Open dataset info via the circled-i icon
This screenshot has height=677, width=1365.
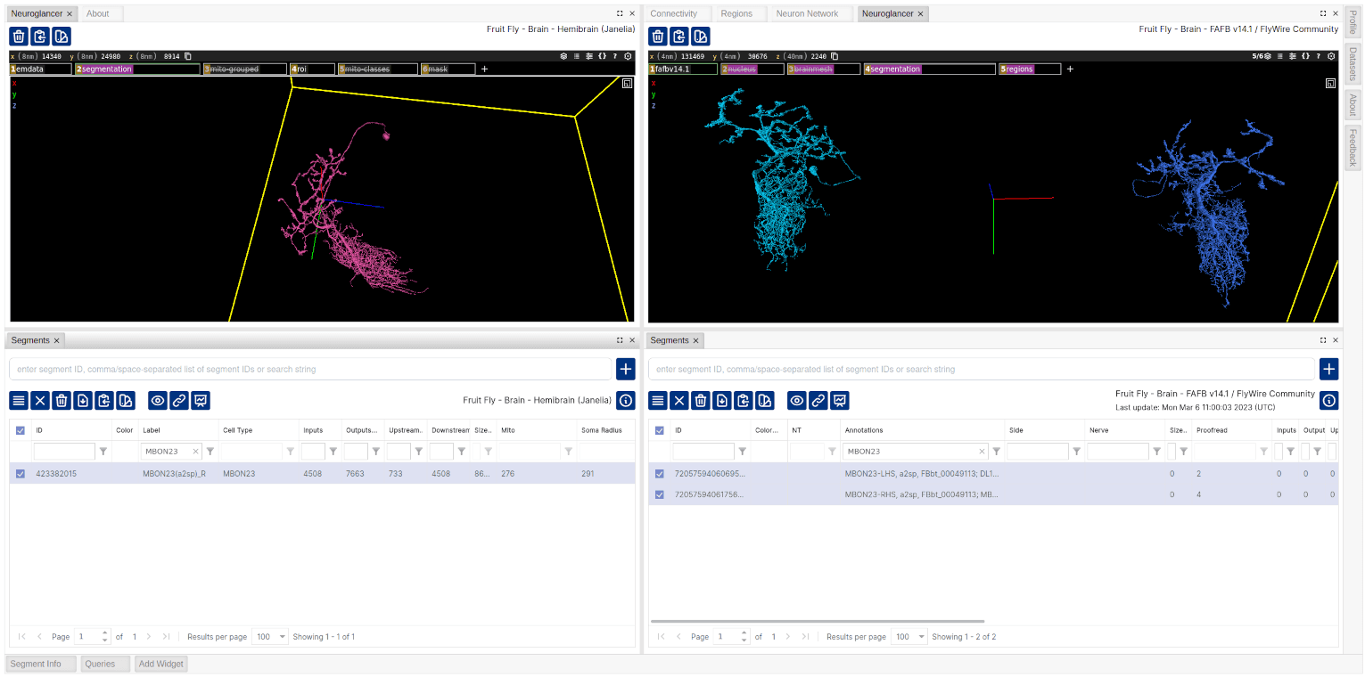pyautogui.click(x=625, y=400)
